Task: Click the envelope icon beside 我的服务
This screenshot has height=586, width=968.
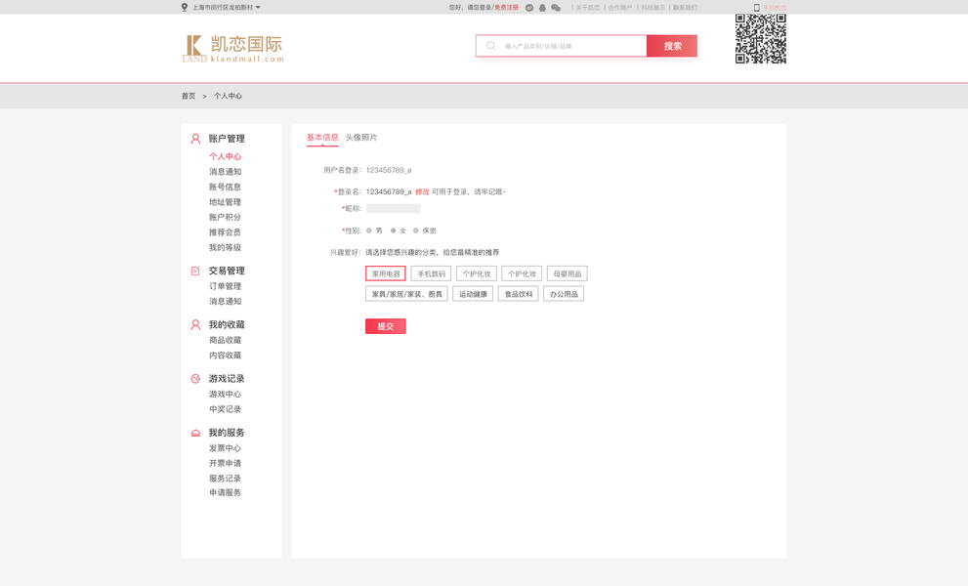Action: point(194,432)
